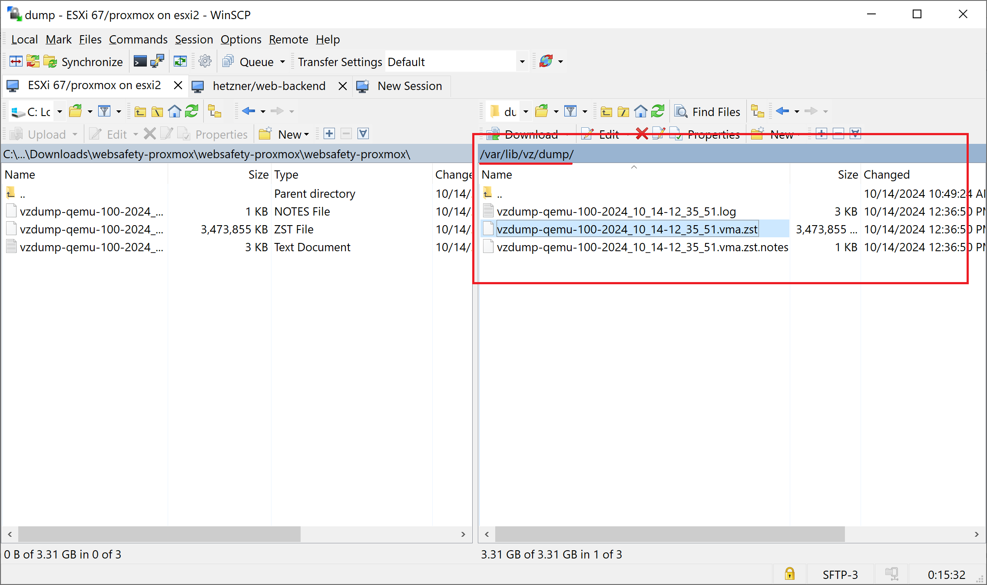Expand the Queue dropdown arrow
The height and width of the screenshot is (585, 987).
point(282,62)
